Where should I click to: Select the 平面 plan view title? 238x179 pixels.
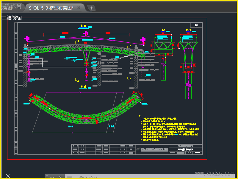point(83,87)
